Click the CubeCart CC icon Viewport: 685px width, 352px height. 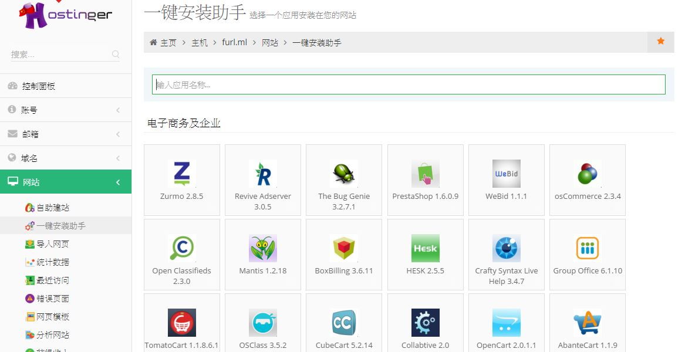pos(344,323)
